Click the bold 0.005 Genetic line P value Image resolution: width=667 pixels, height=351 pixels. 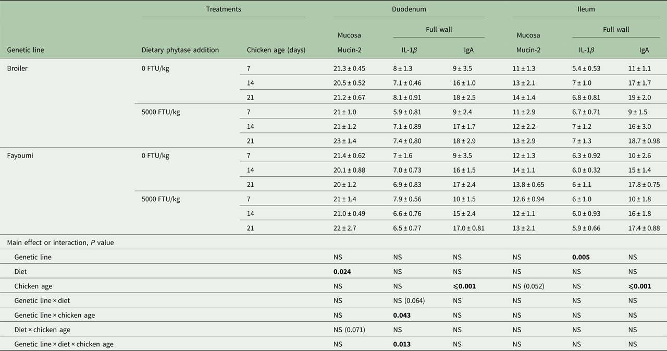coord(581,257)
